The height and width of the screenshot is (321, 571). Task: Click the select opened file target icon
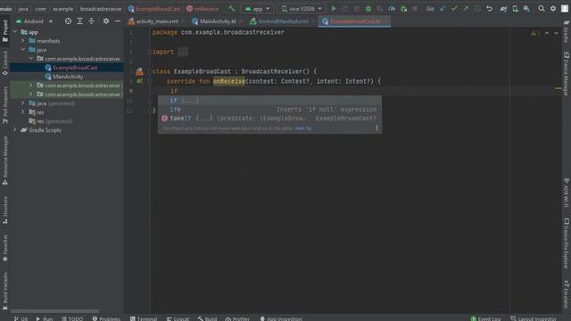(x=68, y=21)
